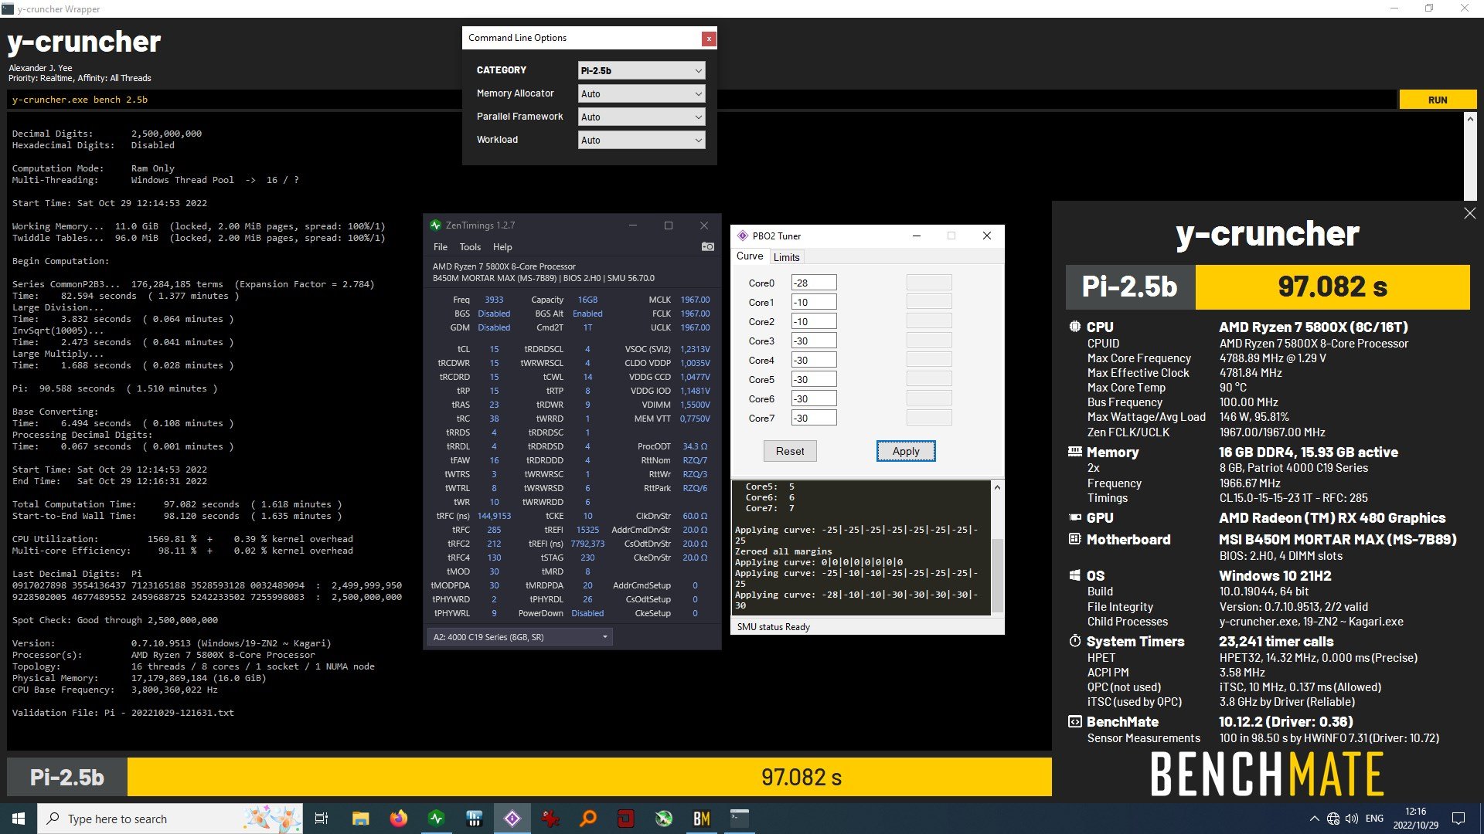The width and height of the screenshot is (1484, 834).
Task: Click the taskbar clock showing 12:16
Action: [x=1416, y=819]
